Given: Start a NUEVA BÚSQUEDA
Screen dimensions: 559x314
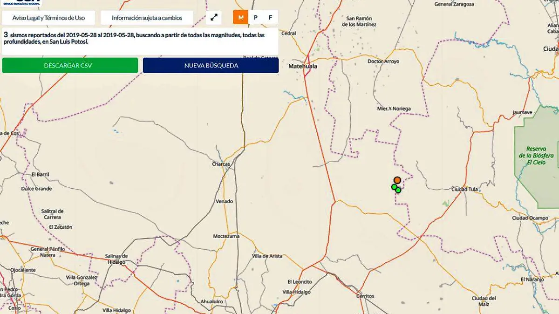Looking at the screenshot, I should coord(211,66).
